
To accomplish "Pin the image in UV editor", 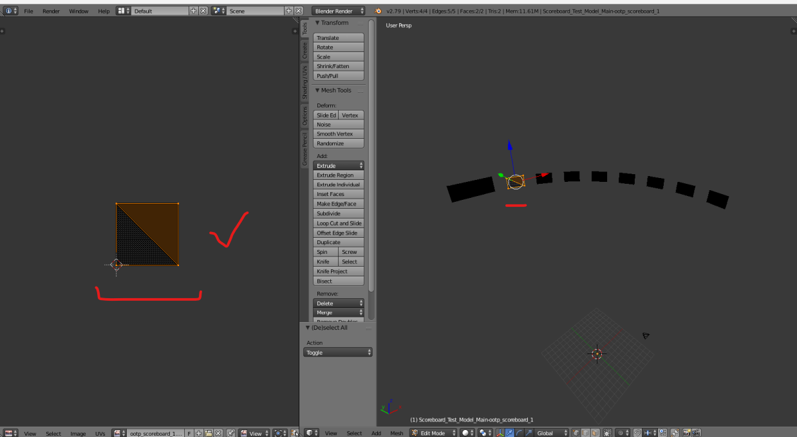I will 230,433.
